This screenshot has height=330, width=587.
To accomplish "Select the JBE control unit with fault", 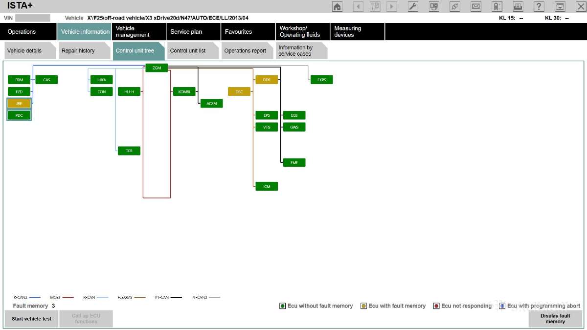I will [19, 104].
